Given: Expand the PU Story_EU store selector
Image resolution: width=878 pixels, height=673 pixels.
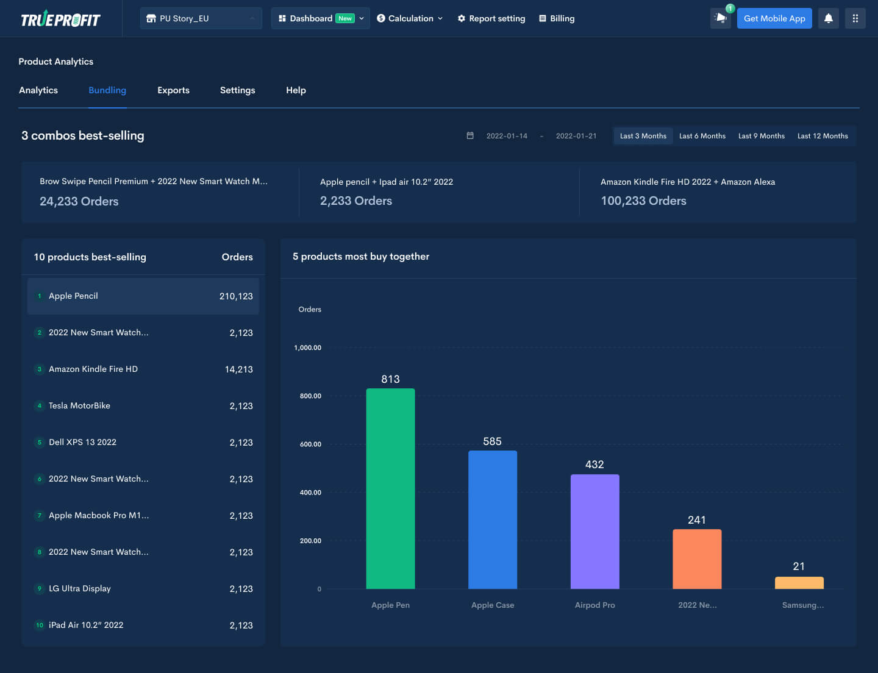Looking at the screenshot, I should (x=251, y=18).
